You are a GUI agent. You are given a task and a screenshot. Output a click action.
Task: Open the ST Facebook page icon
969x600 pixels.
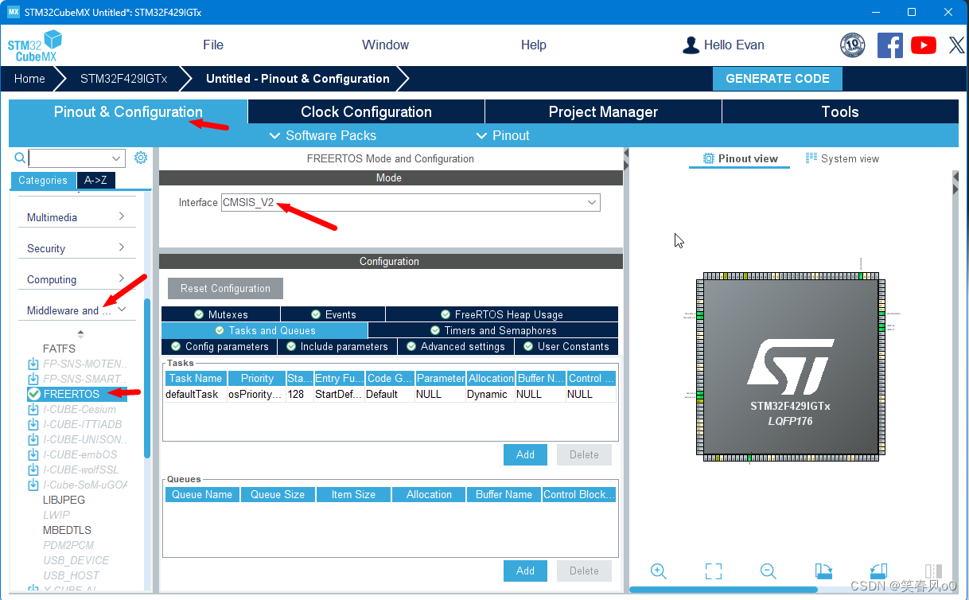pyautogui.click(x=890, y=45)
